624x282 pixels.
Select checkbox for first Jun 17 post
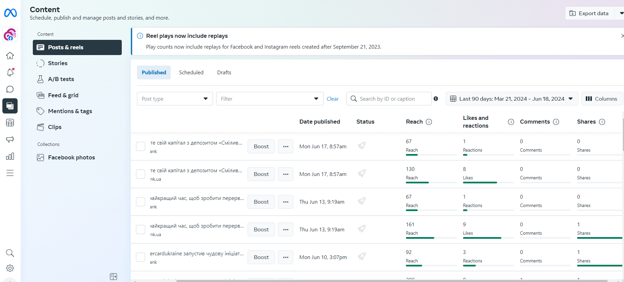(x=141, y=147)
